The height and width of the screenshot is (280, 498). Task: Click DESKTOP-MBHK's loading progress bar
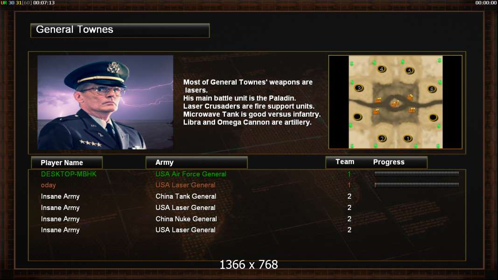(x=417, y=174)
